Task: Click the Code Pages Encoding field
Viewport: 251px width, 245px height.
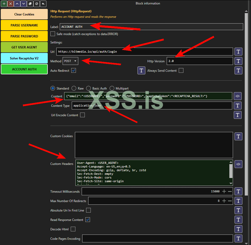Action: (x=158, y=238)
